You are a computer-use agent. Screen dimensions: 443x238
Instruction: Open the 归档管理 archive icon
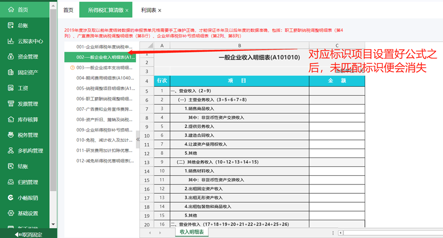point(11,182)
